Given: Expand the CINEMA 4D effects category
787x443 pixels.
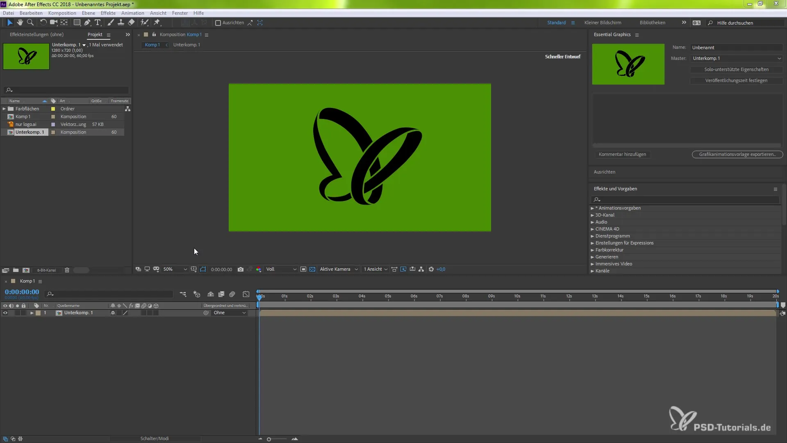Looking at the screenshot, I should click(592, 229).
